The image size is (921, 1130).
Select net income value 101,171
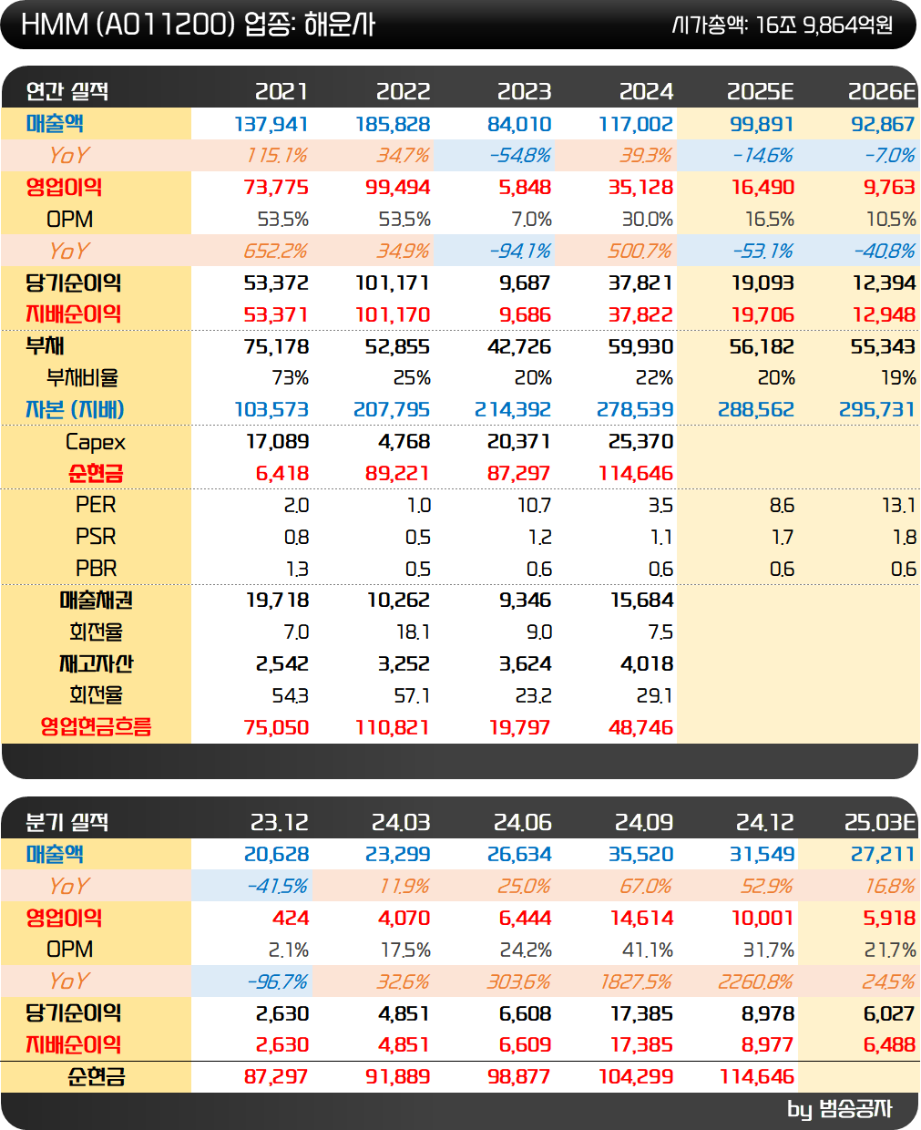[x=393, y=283]
